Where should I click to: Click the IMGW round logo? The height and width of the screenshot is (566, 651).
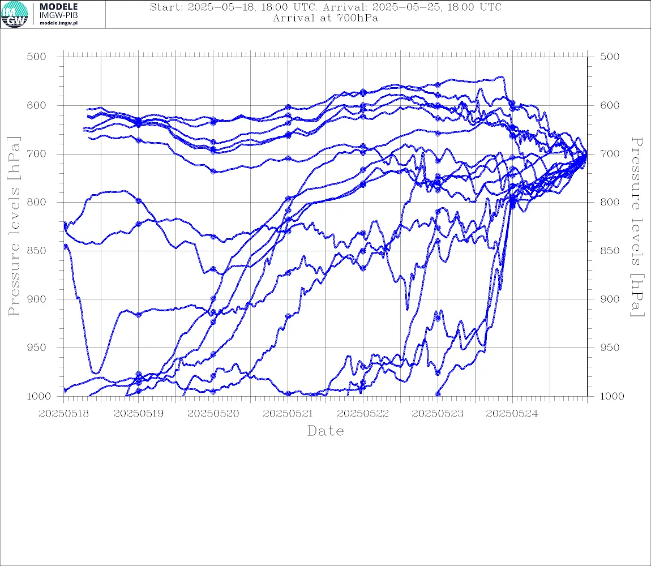click(x=15, y=15)
